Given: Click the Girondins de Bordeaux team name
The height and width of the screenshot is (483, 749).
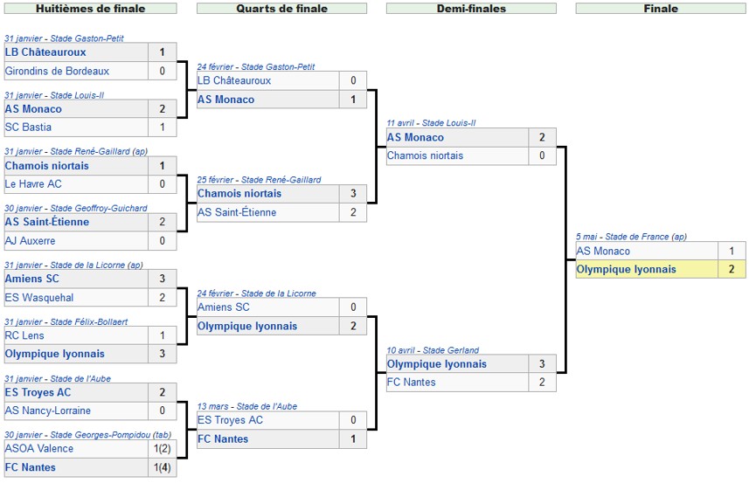Looking at the screenshot, I should 58,71.
